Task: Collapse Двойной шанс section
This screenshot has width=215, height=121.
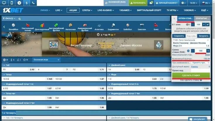Action: pyautogui.click(x=139, y=65)
